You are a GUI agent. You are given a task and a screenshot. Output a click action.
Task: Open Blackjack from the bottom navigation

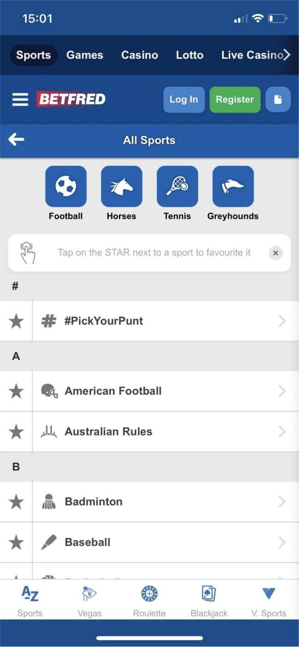(x=209, y=599)
